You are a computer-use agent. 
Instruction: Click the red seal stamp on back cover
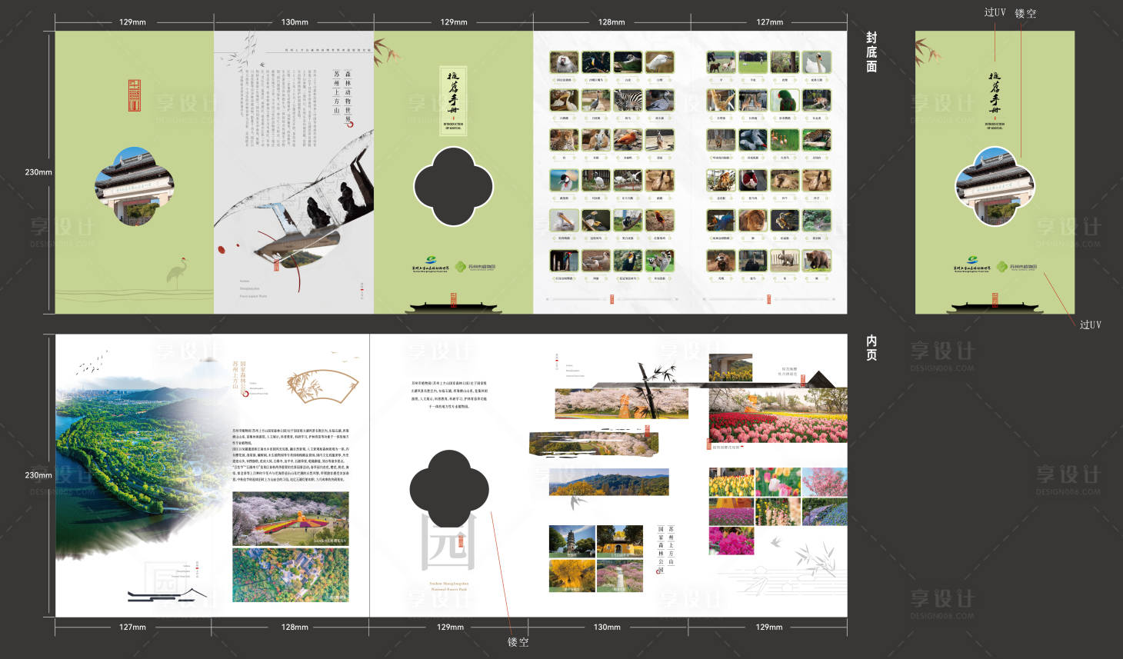(x=135, y=95)
